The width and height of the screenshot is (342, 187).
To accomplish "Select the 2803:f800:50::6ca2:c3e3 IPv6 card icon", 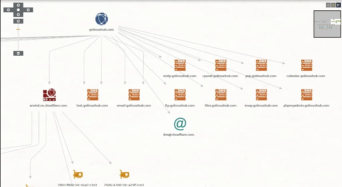I will (x=78, y=174).
